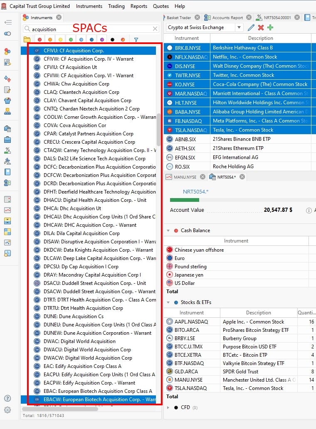Click the gavel sidebar icon

click(7, 161)
